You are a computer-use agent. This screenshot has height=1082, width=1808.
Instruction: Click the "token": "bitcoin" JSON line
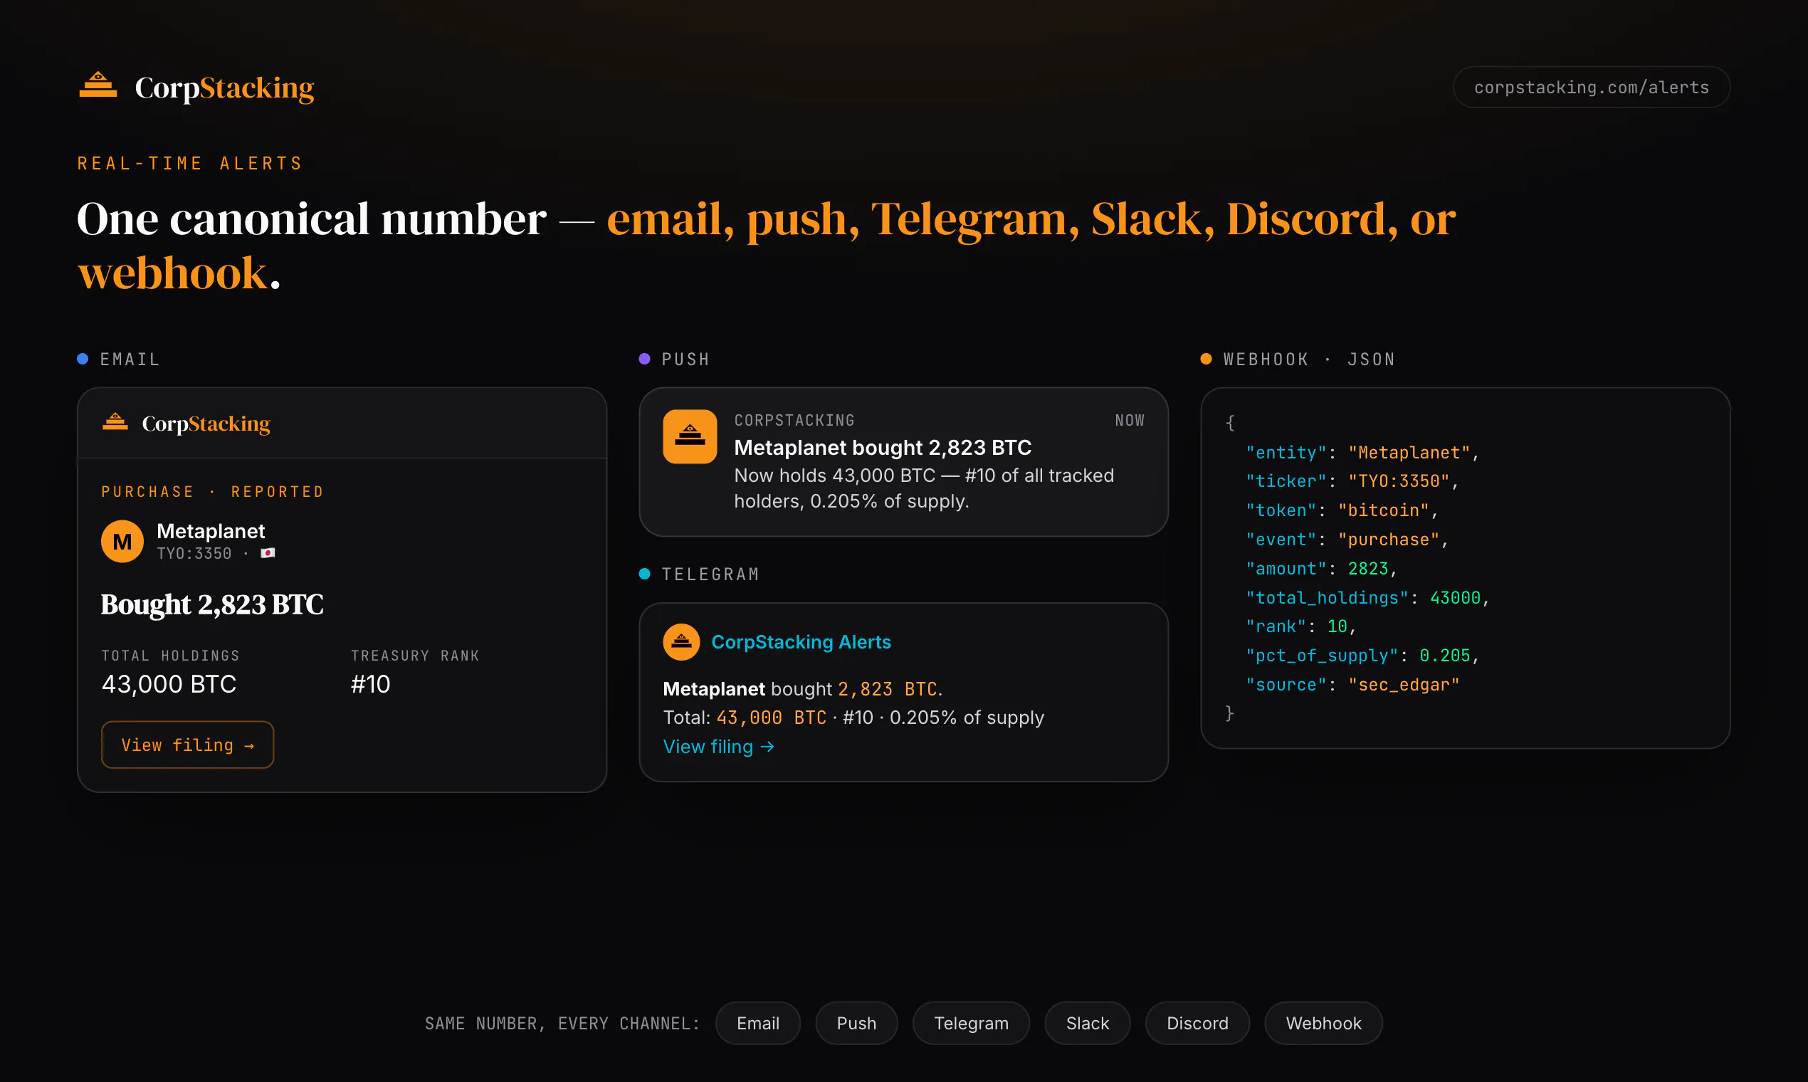coord(1342,510)
